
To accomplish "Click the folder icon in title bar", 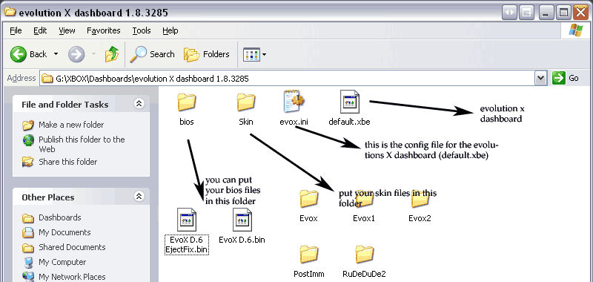I will 10,12.
